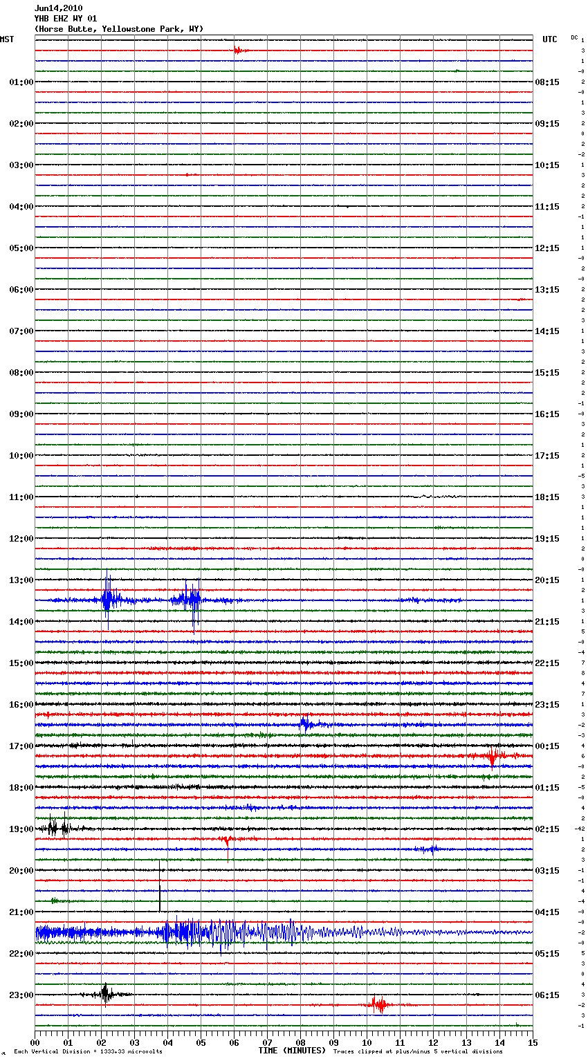Viewport: 588px width, 1061px height.
Task: Click the 10:15 UTC time label
Action: coord(547,165)
